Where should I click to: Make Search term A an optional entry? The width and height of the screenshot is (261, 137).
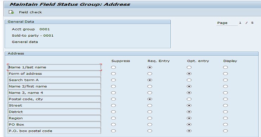189,80
